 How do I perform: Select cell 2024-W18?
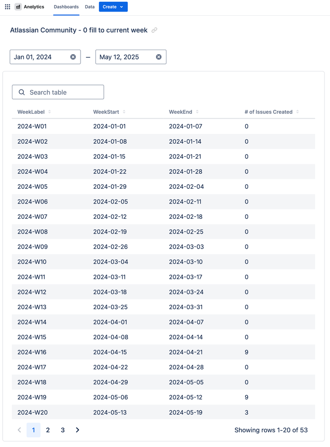32,382
